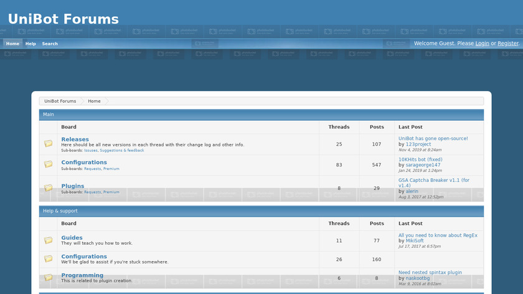523x294 pixels.
Task: Open the Releases board
Action: tap(75, 139)
